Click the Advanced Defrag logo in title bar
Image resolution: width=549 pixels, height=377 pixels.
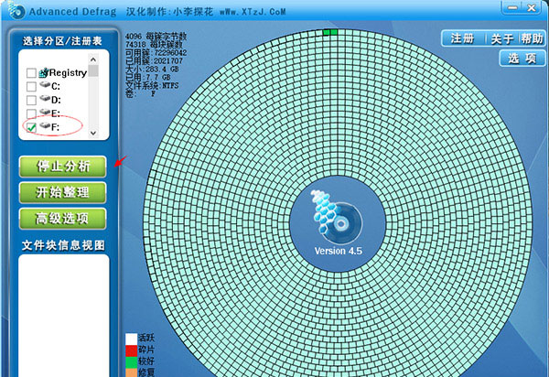(x=15, y=11)
